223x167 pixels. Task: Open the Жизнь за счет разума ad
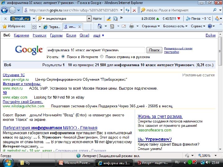(160, 117)
